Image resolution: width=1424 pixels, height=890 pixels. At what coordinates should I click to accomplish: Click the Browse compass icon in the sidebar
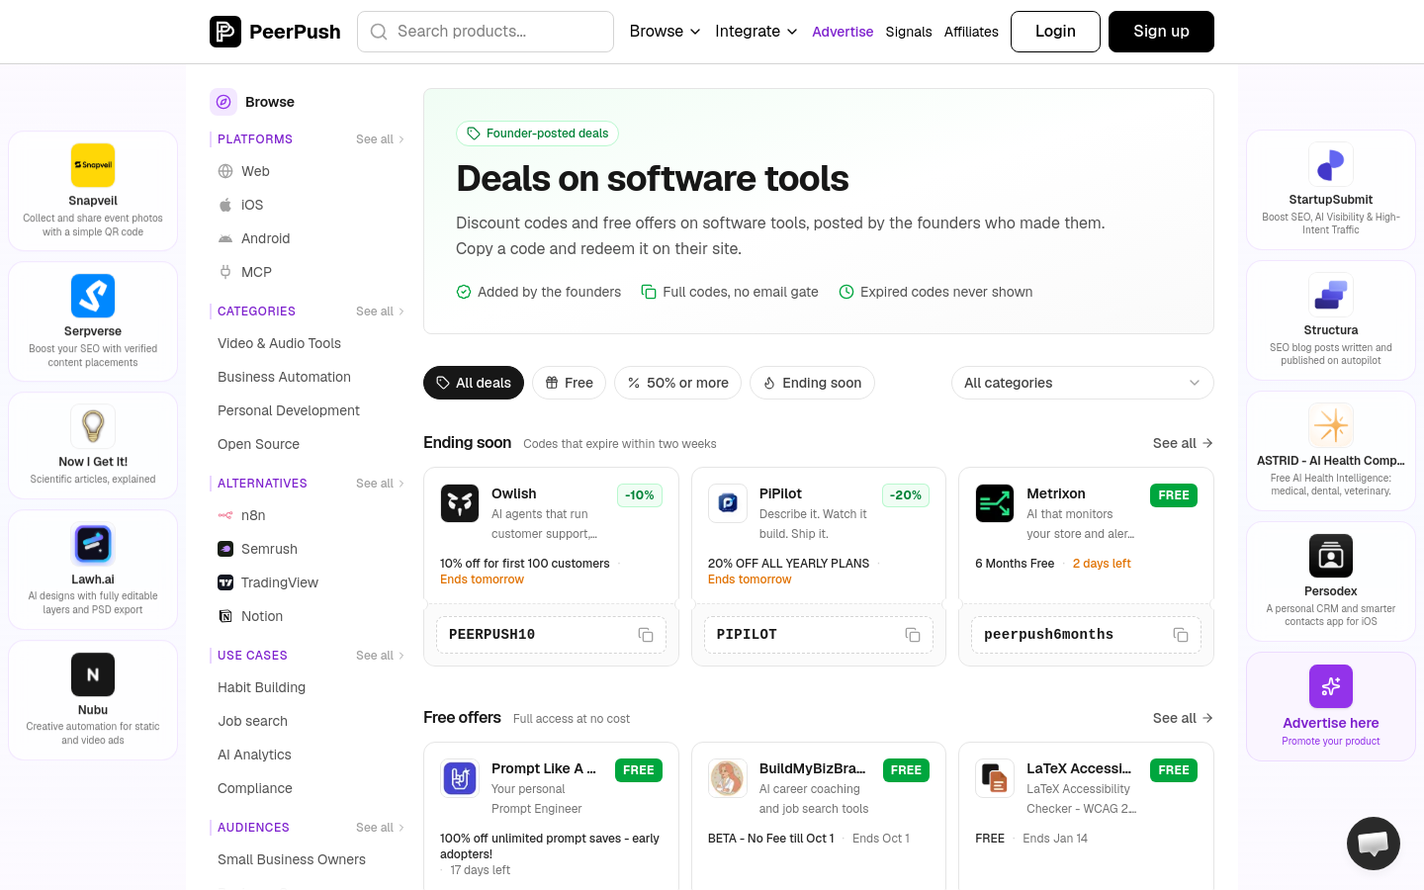(223, 102)
